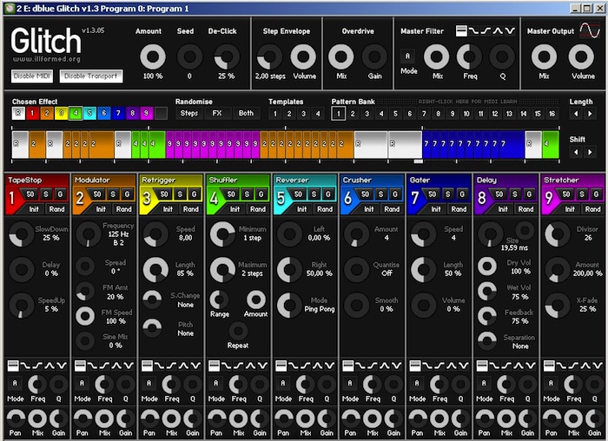Screen dimensions: 608x441
Task: Choose red effect swatch 1
Action: click(33, 113)
